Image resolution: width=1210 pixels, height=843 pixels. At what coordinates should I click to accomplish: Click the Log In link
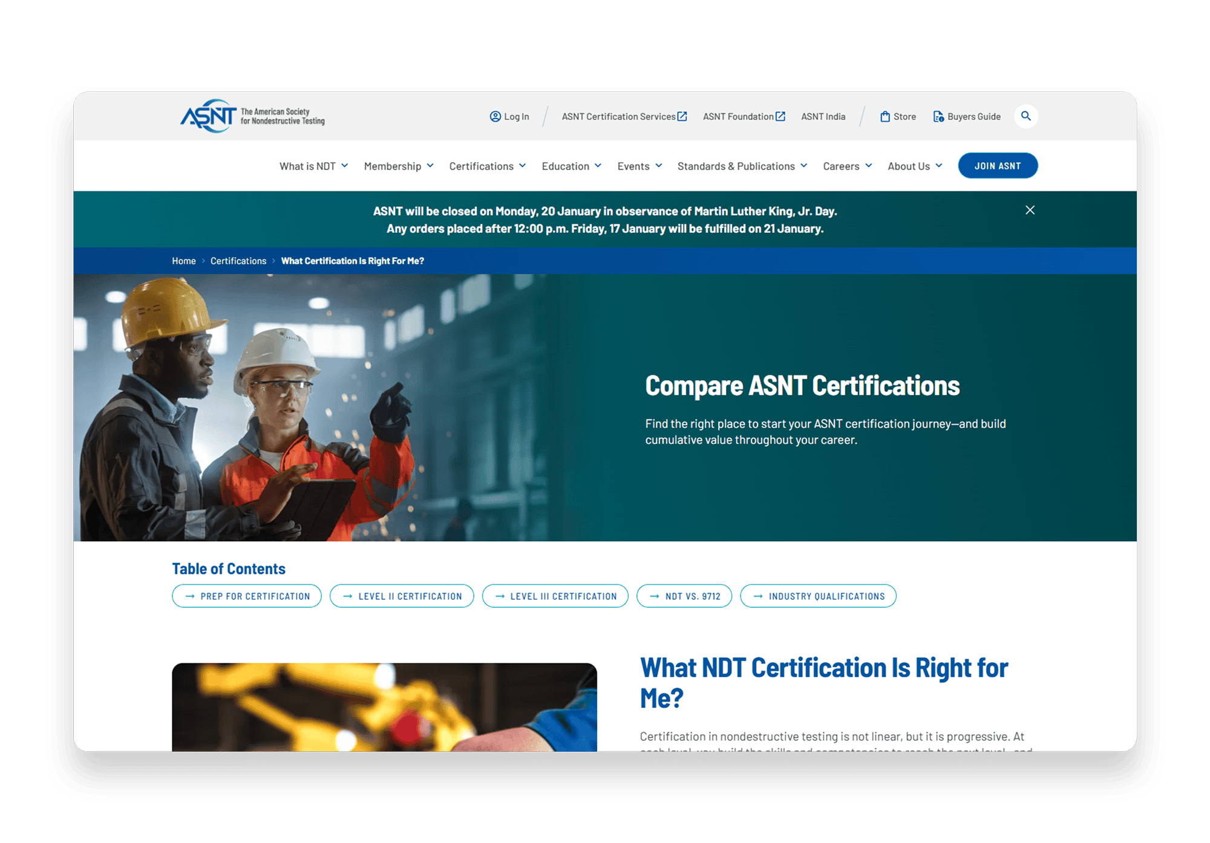509,117
